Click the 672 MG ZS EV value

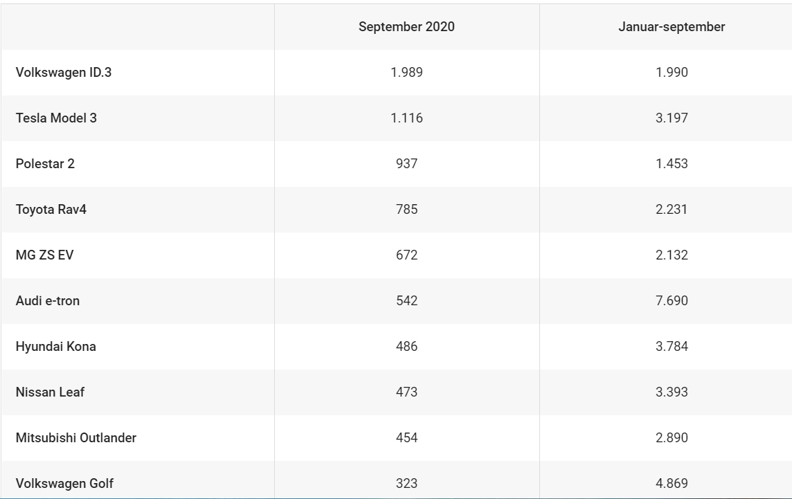[406, 255]
